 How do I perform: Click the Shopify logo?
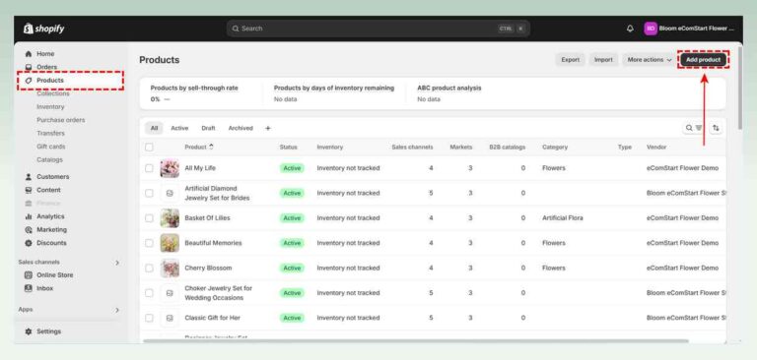[43, 29]
